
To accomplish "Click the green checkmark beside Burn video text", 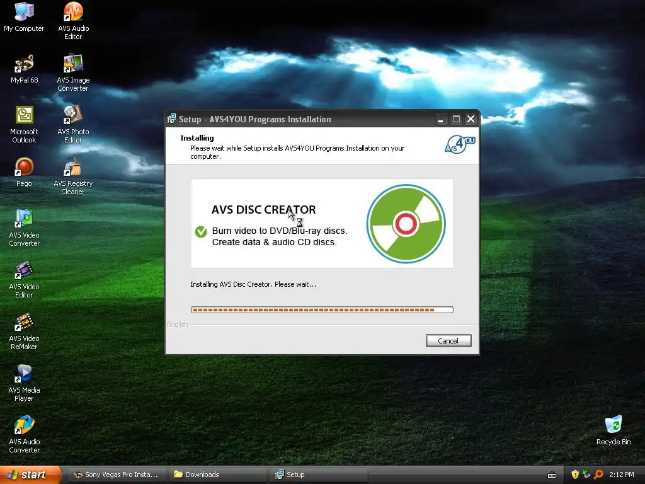I will click(201, 232).
